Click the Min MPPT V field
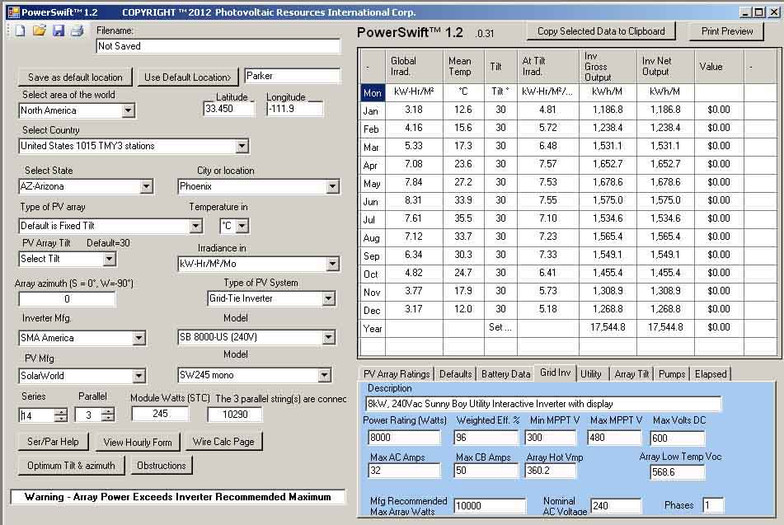 point(551,438)
